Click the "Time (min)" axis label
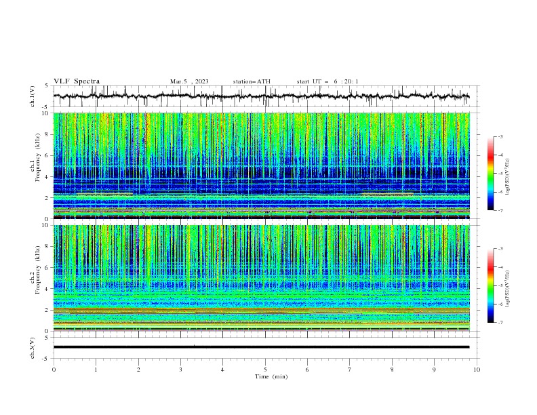Image resolution: width=537 pixels, height=415 pixels. [x=271, y=376]
